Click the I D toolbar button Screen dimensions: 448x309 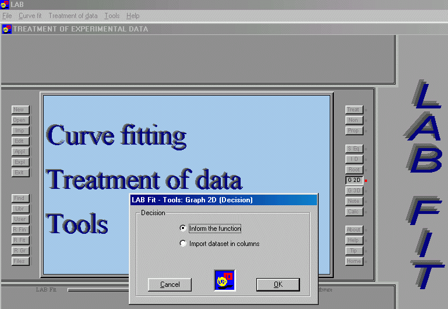[354, 159]
